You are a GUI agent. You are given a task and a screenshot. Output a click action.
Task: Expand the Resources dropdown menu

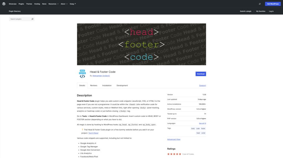53,4
